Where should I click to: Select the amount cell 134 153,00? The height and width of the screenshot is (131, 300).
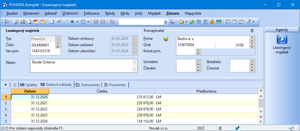click(x=102, y=121)
